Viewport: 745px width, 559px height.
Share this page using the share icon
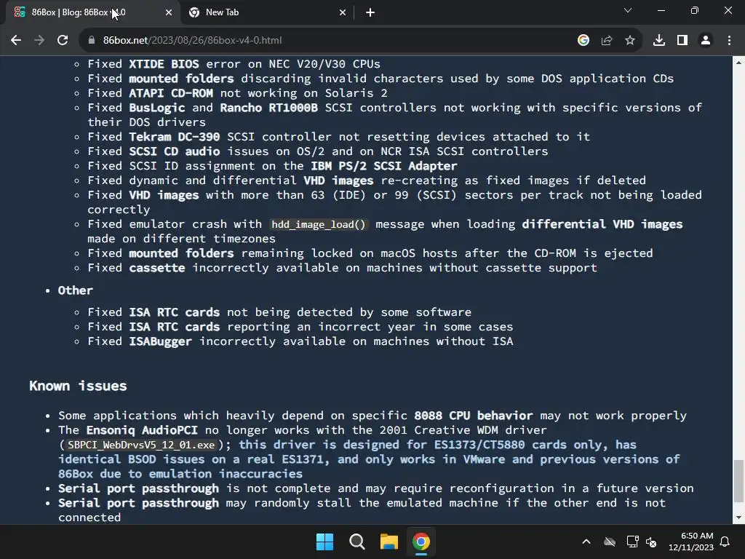tap(607, 41)
